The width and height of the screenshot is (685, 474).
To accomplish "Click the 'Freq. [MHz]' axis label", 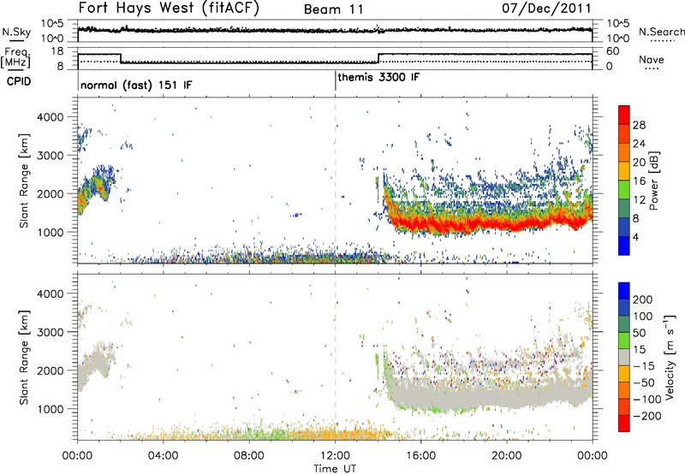I will click(x=15, y=58).
